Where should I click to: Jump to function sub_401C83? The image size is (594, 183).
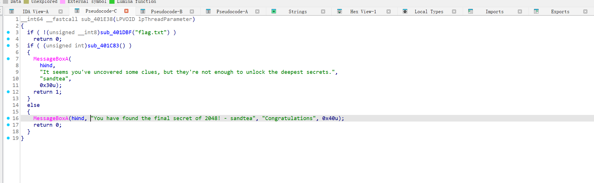pyautogui.click(x=103, y=46)
